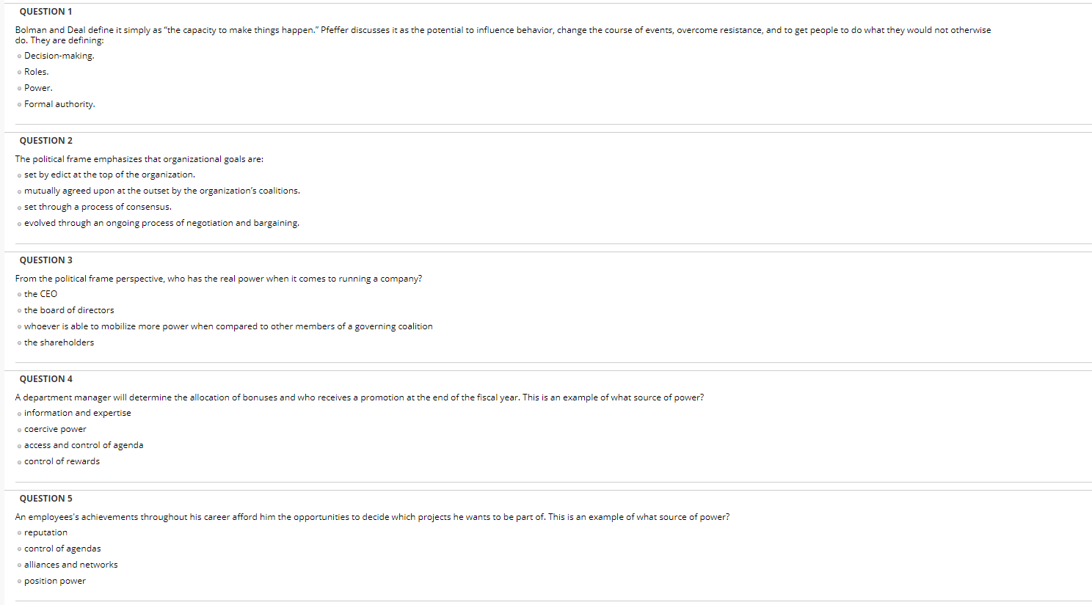The height and width of the screenshot is (605, 1092).
Task: Select "control of rewards" answer
Action: click(18, 461)
